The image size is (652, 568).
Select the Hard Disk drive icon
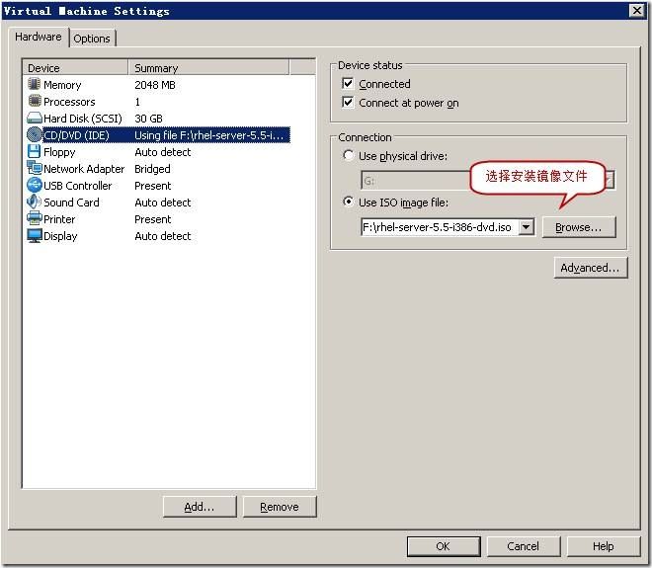(35, 119)
